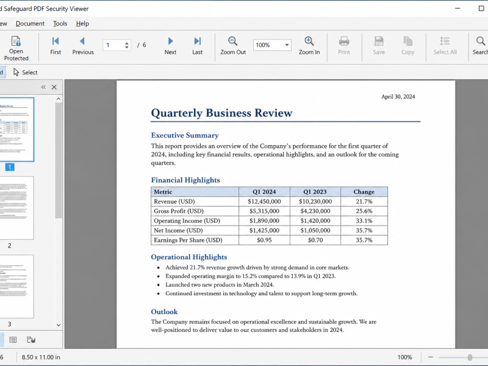
Task: Go to the Previous page
Action: coord(83,45)
